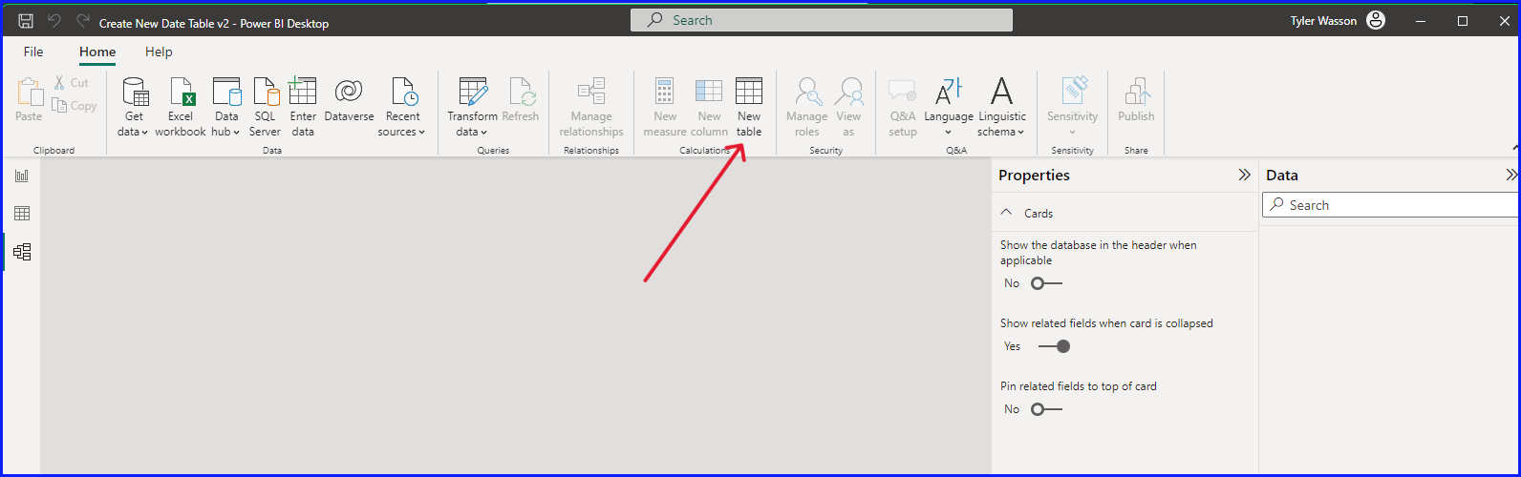Open the Sensitivity dropdown
This screenshot has width=1521, height=477.
point(1072,107)
